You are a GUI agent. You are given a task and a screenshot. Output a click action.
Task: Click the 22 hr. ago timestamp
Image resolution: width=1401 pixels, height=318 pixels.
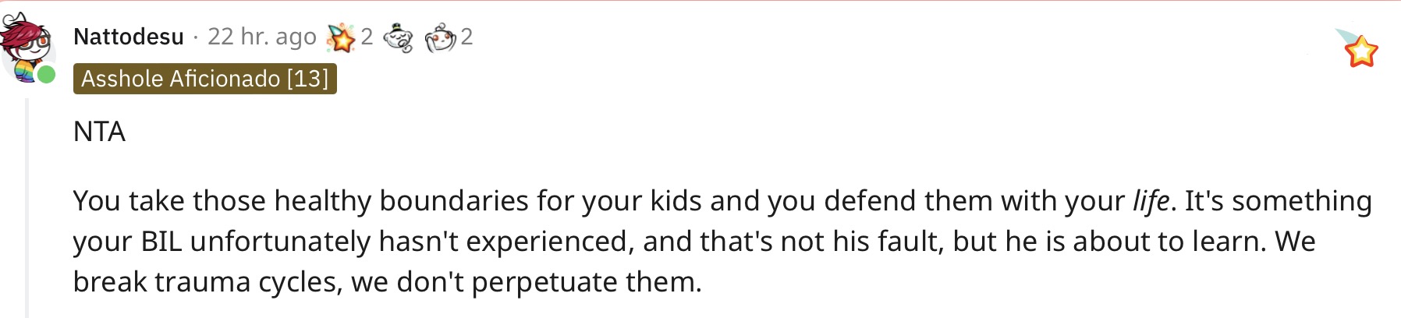[x=262, y=37]
